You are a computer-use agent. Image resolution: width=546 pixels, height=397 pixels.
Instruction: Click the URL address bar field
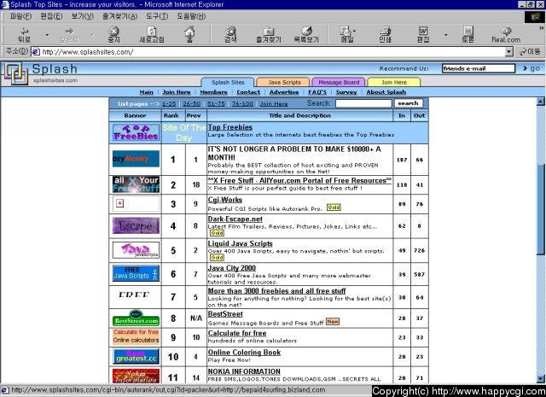click(268, 52)
